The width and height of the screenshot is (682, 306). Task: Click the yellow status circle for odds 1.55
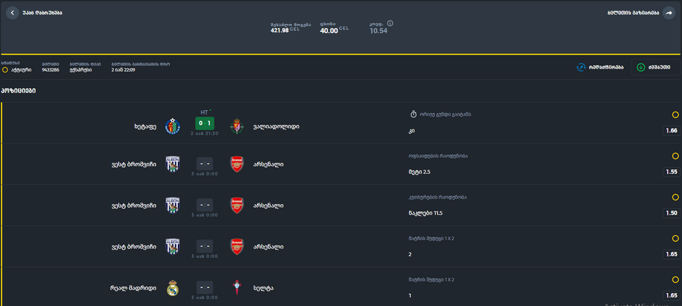click(675, 156)
